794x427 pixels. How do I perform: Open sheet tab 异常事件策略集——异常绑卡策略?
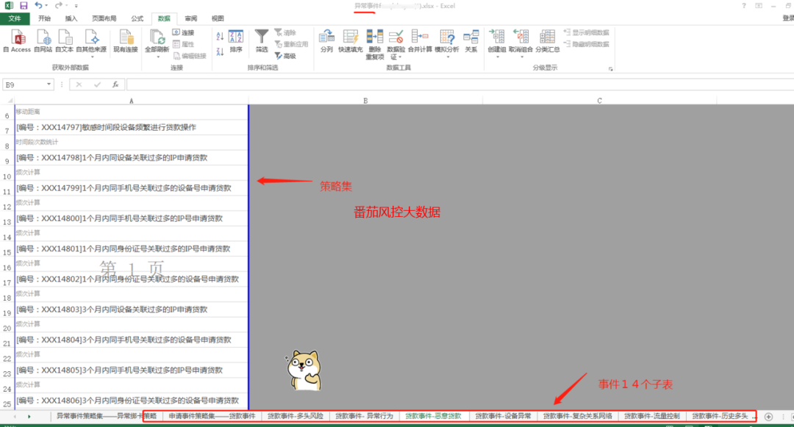pyautogui.click(x=107, y=416)
